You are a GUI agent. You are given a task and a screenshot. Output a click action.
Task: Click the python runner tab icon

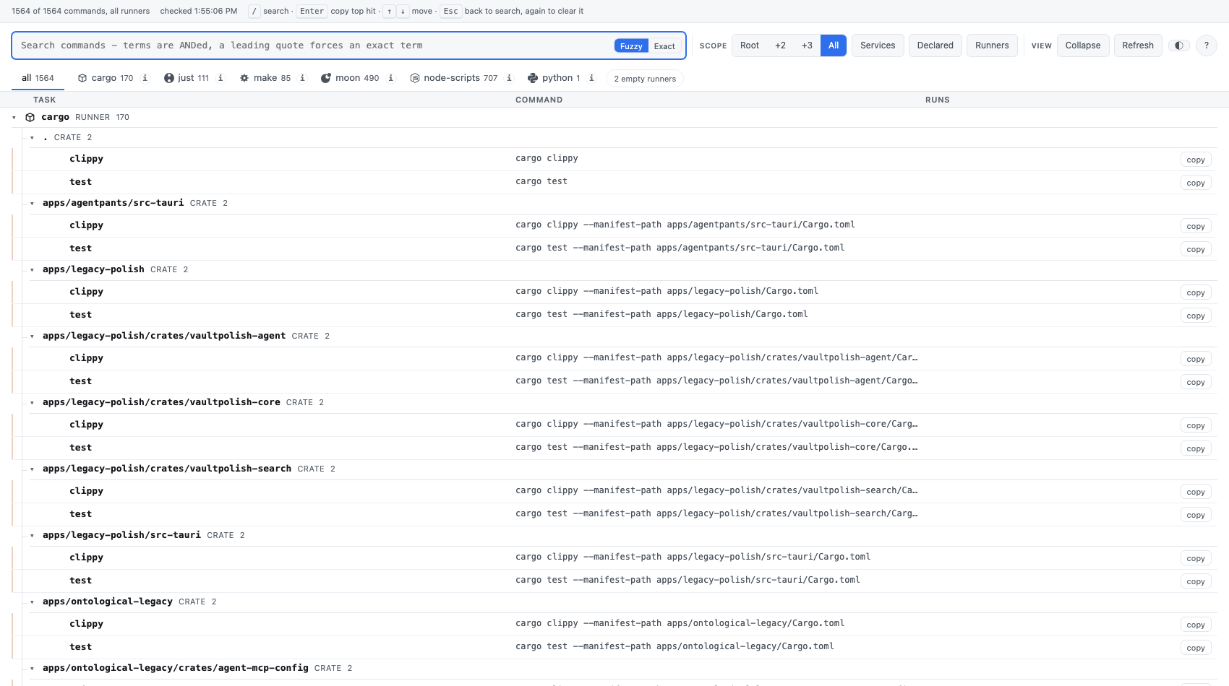click(533, 78)
